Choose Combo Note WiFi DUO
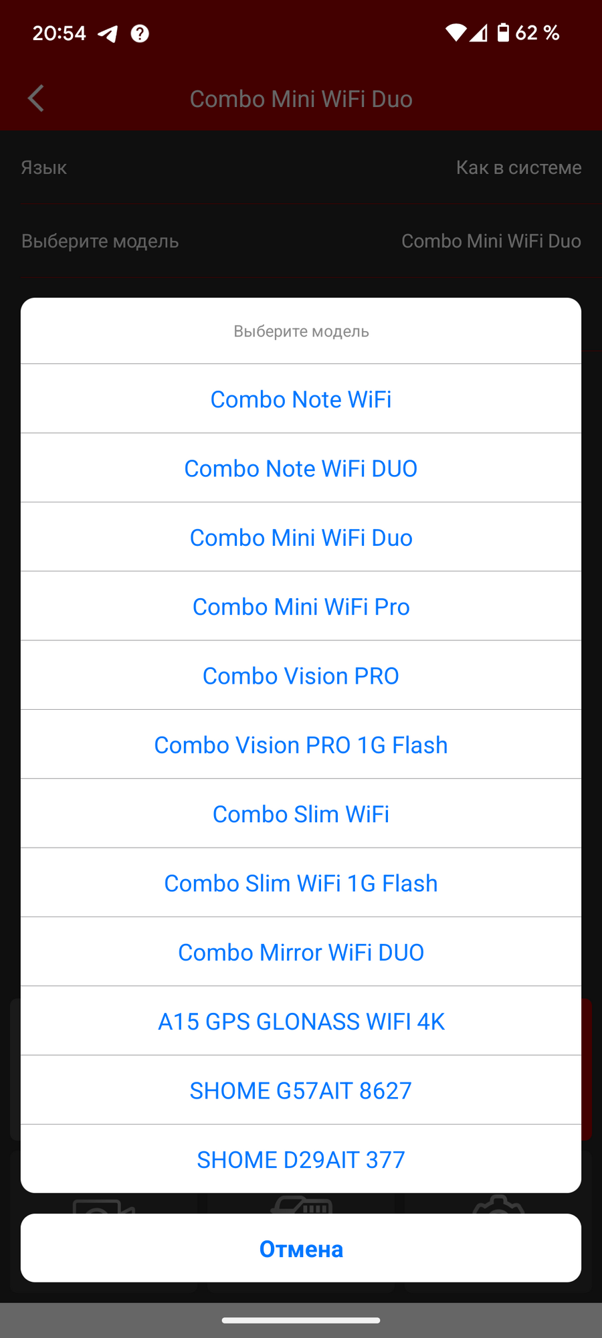This screenshot has height=1338, width=602. tap(301, 468)
